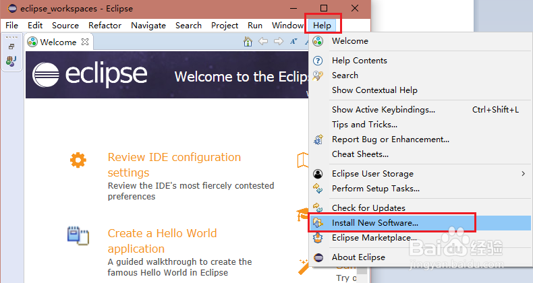Click the Welcome menu item icon
The height and width of the screenshot is (283, 533).
[x=318, y=41]
